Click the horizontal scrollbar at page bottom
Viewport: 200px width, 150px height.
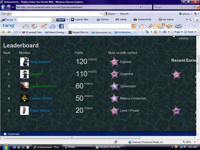pos(72,137)
